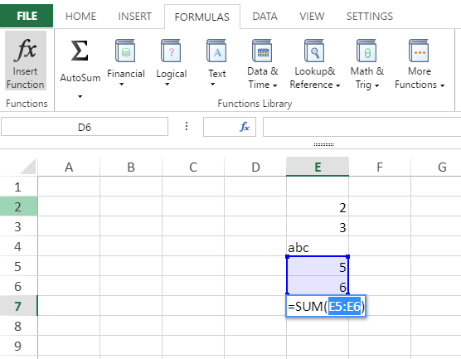Open the Logical functions book icon

coord(171,51)
